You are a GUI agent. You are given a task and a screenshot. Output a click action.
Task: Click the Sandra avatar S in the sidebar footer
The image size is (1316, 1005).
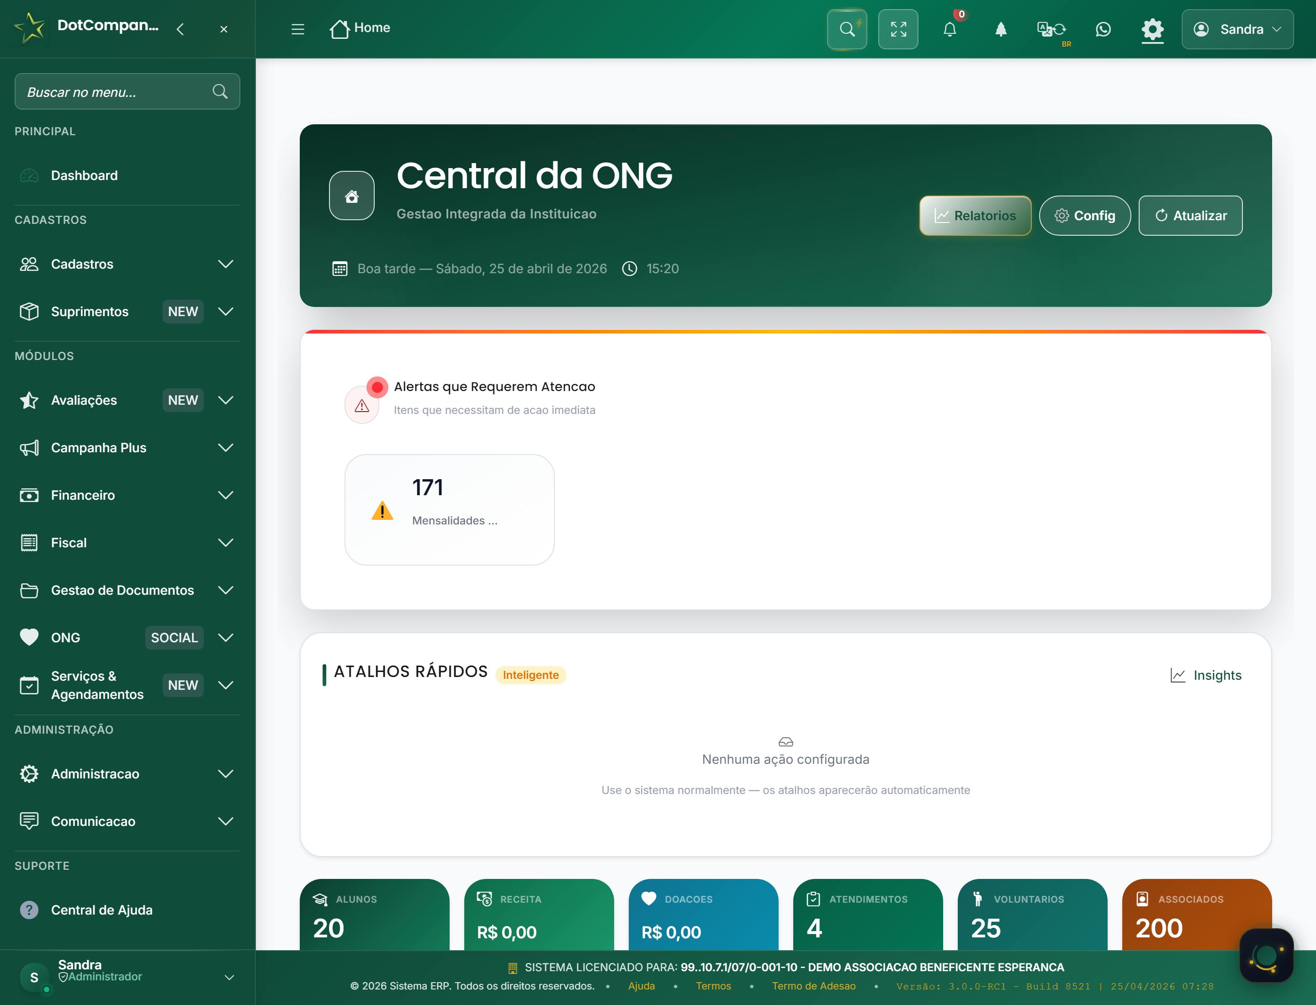34,978
